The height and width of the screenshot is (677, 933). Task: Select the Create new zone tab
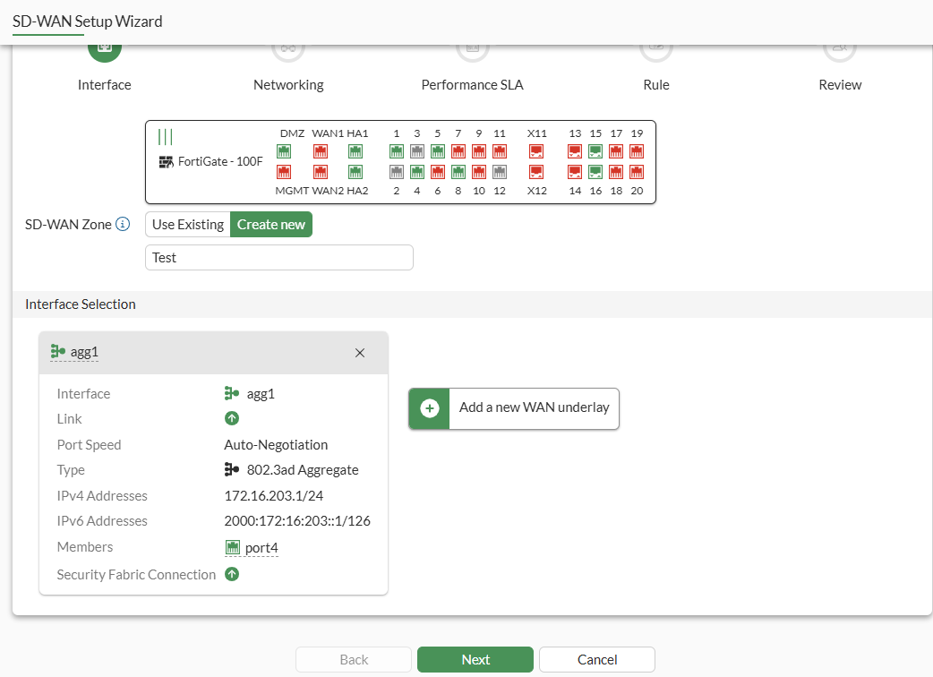coord(270,225)
